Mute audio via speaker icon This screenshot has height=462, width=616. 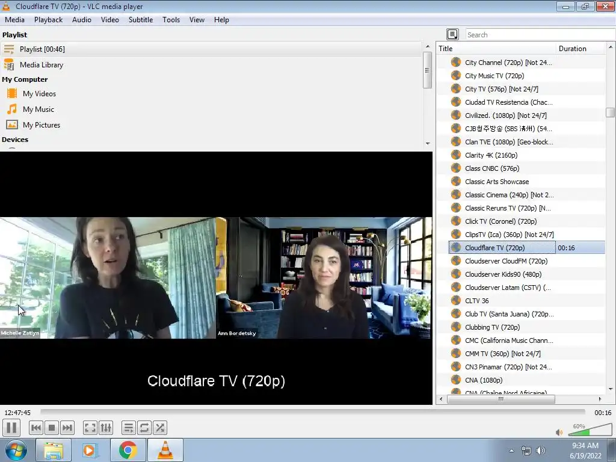coord(559,432)
